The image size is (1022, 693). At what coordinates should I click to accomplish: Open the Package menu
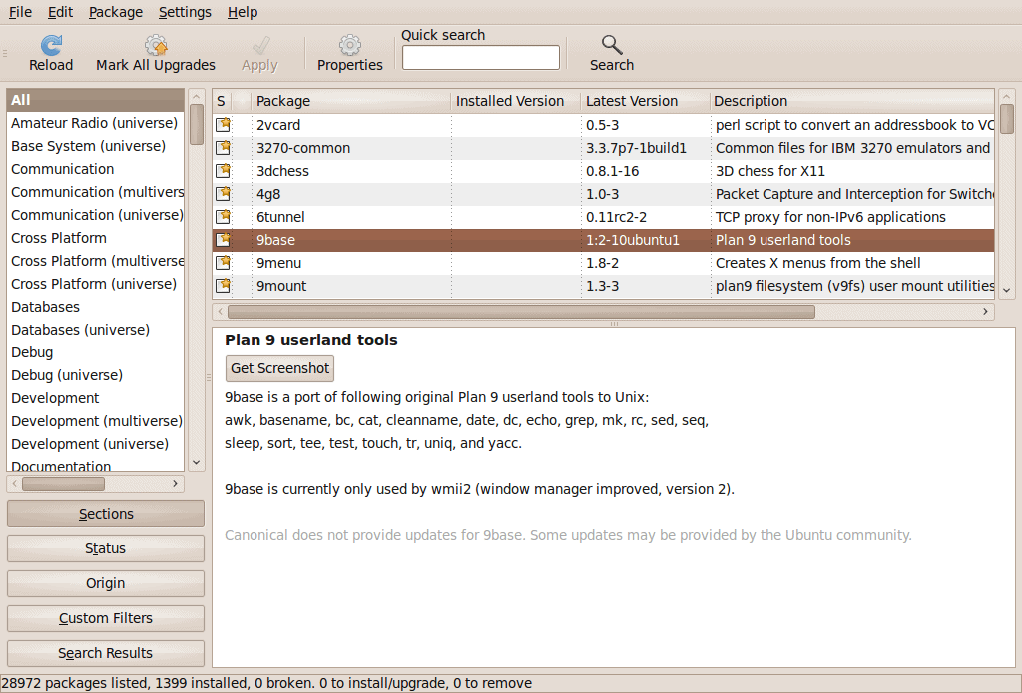(x=115, y=12)
